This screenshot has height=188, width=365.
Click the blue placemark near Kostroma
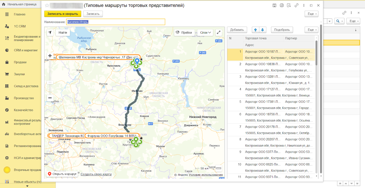[x=137, y=62]
